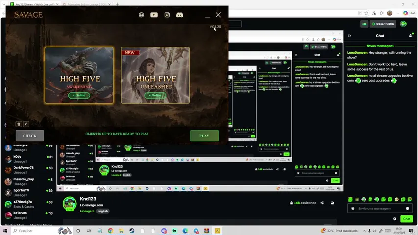Open the user avatar in Kick header
Viewport: 418px width, 235px height.
coord(403,24)
